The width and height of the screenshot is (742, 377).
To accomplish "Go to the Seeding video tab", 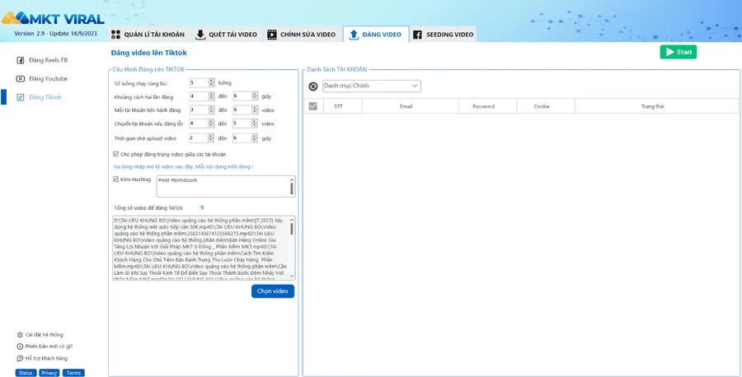I will tap(443, 35).
